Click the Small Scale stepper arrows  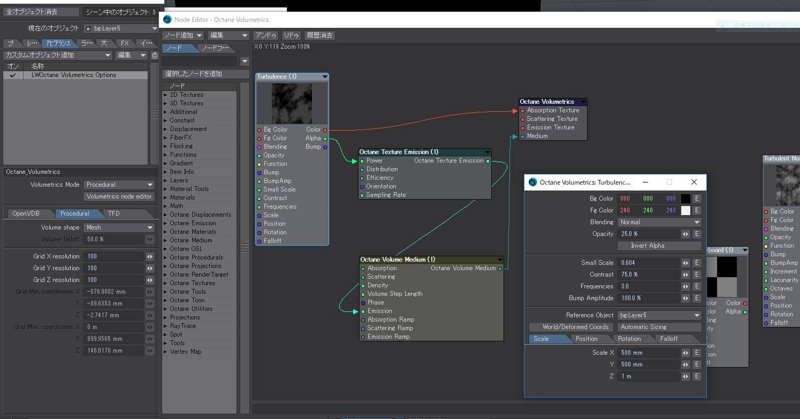coord(685,263)
